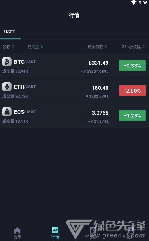Tap the EOS coin icon
Viewport: 149px width, 241px height.
point(7,112)
